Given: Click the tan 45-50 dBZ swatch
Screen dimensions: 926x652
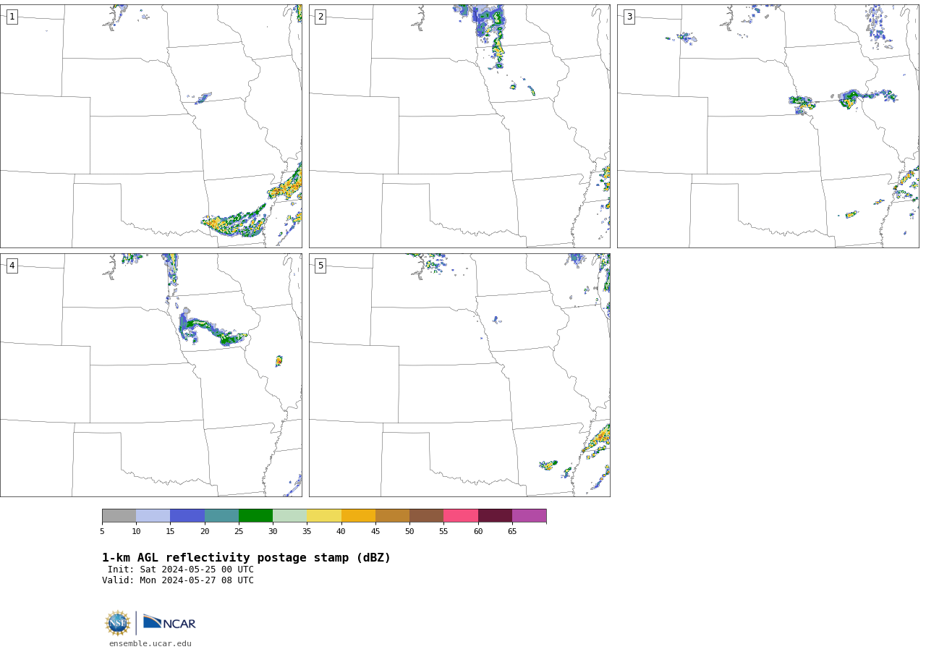Looking at the screenshot, I should click(392, 516).
